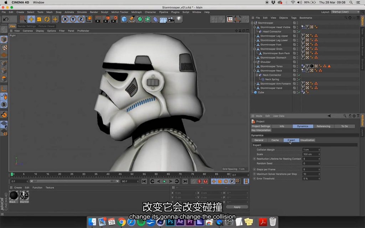365x228 pixels.
Task: Toggle Head Connector enable checkmark
Action: click(x=299, y=32)
